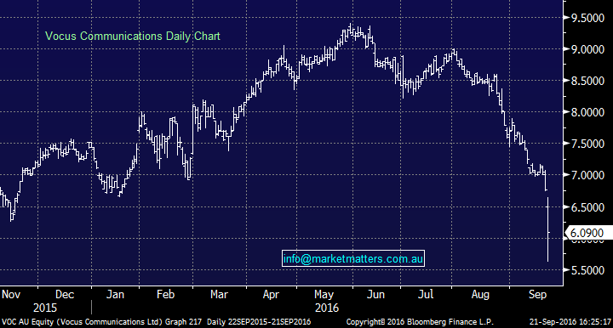Click the Bloomberg Finance copyright text
613x328 pixels.
pyautogui.click(x=420, y=322)
